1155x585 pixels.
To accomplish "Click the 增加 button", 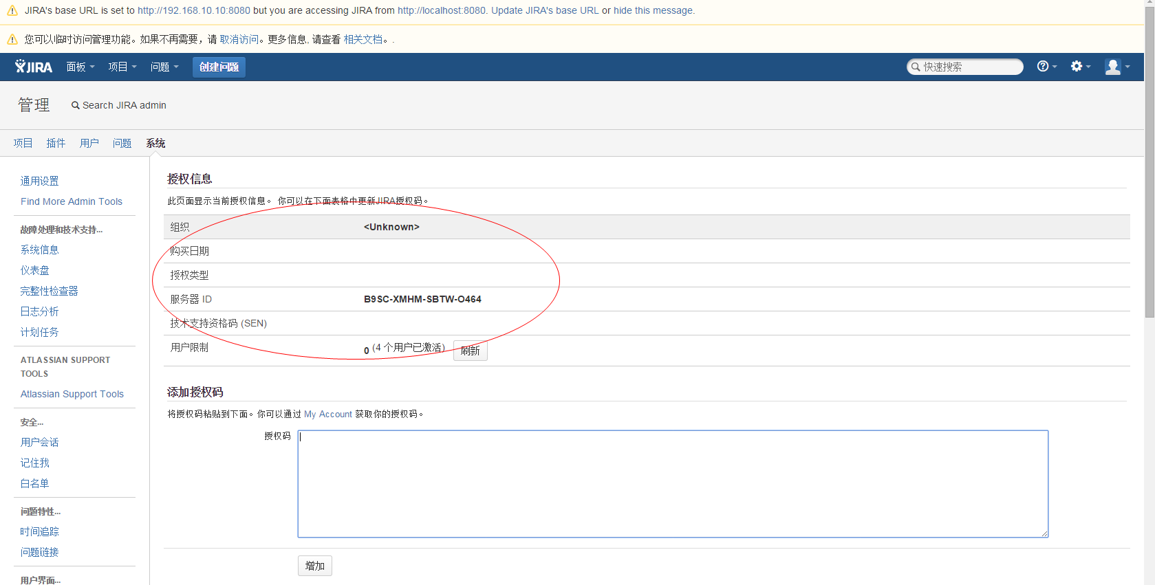I will click(315, 566).
